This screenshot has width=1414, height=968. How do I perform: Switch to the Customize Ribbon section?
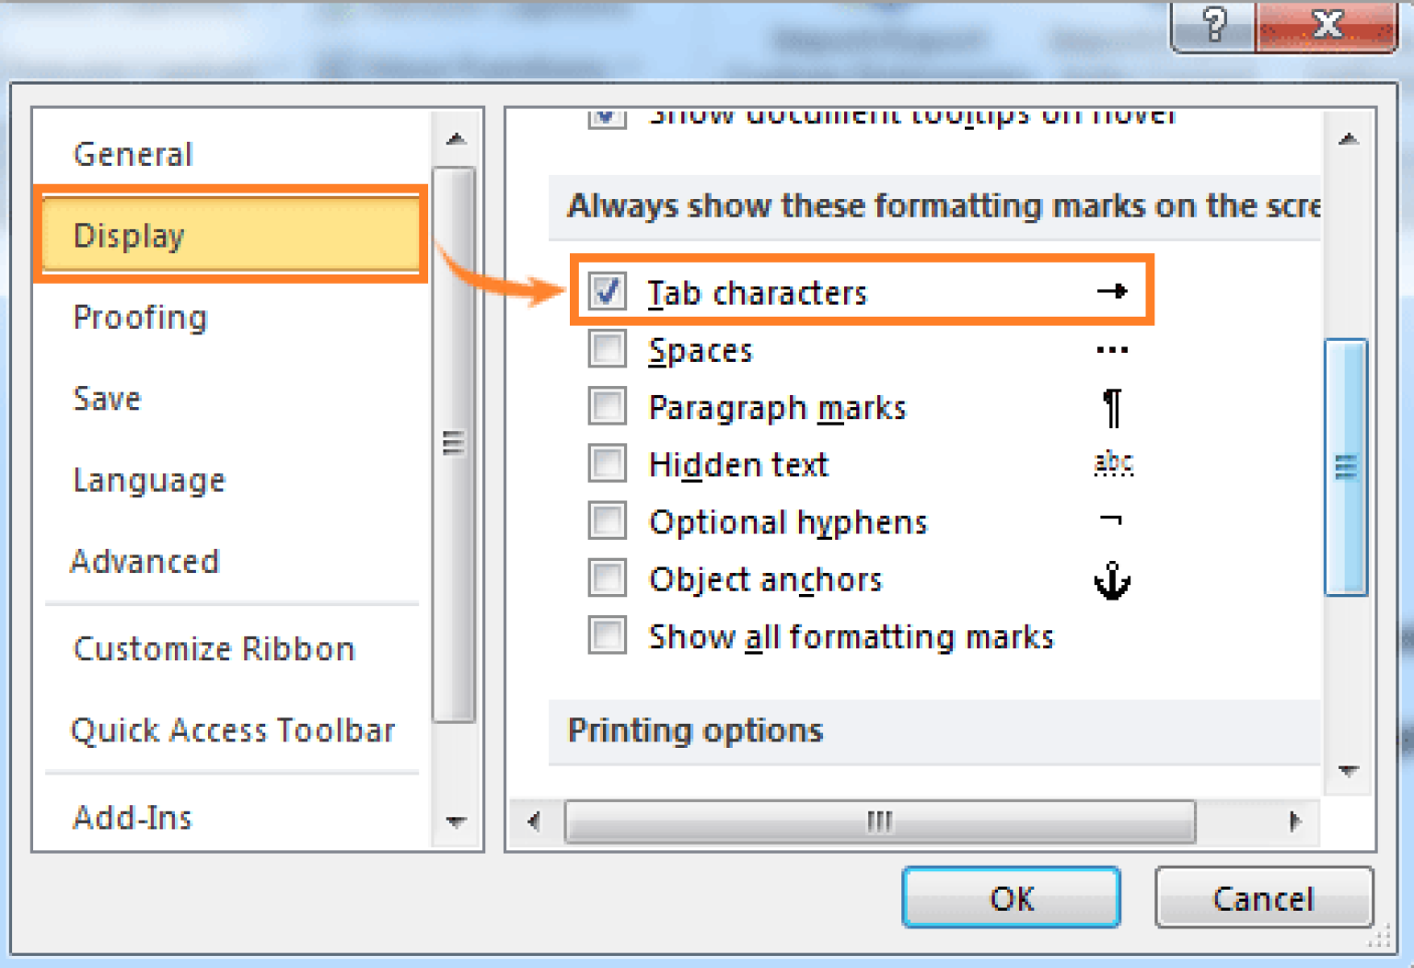pyautogui.click(x=214, y=648)
